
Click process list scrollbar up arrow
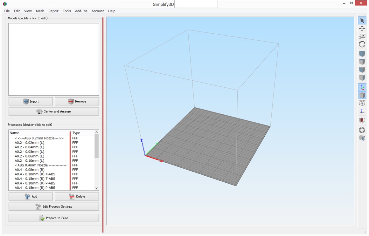click(x=96, y=132)
